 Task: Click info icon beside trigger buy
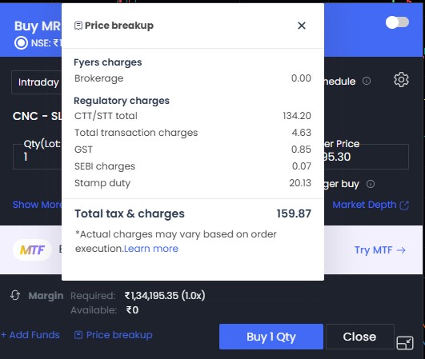(x=371, y=184)
